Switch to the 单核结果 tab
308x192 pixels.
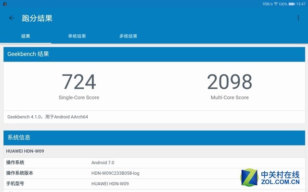pyautogui.click(x=77, y=36)
